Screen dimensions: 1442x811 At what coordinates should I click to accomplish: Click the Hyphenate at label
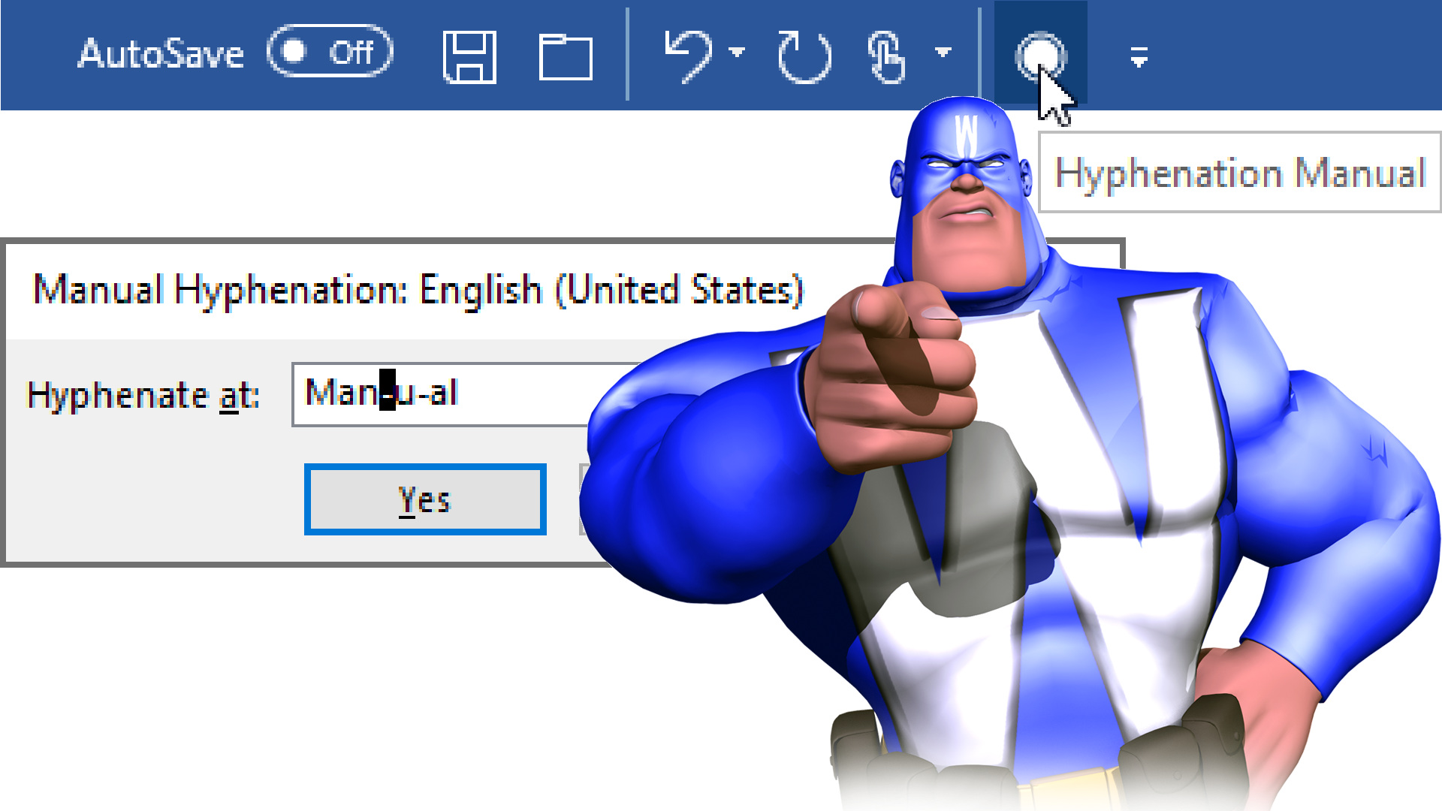143,395
